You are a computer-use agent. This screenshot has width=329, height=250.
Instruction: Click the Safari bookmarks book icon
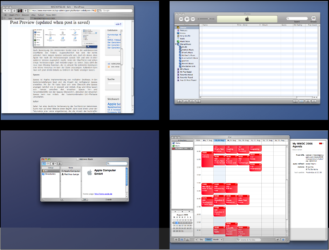coord(6,15)
